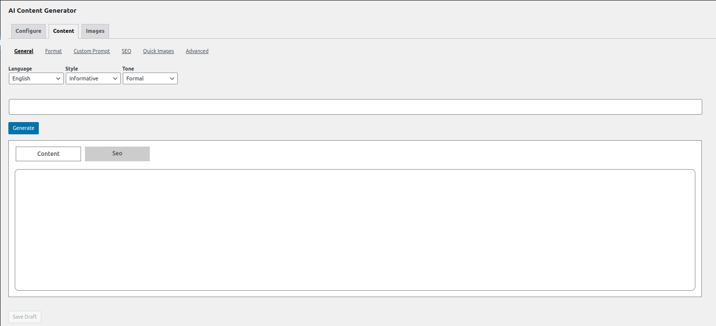The image size is (716, 326).
Task: Click the AI Content Generator heading
Action: pos(42,10)
